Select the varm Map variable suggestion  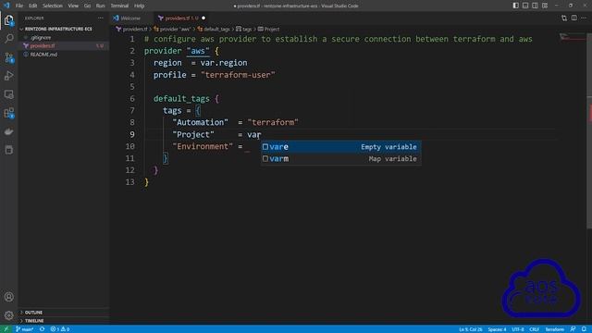(341, 159)
